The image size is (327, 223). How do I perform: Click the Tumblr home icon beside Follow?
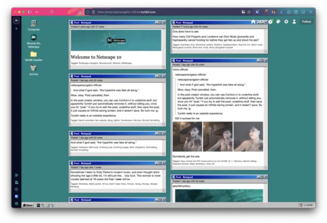[x=253, y=22]
